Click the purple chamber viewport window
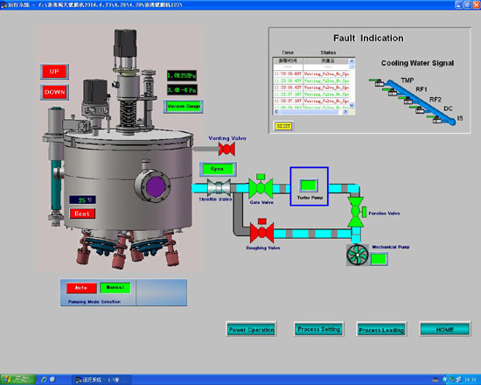Image resolution: width=481 pixels, height=385 pixels. 156,186
